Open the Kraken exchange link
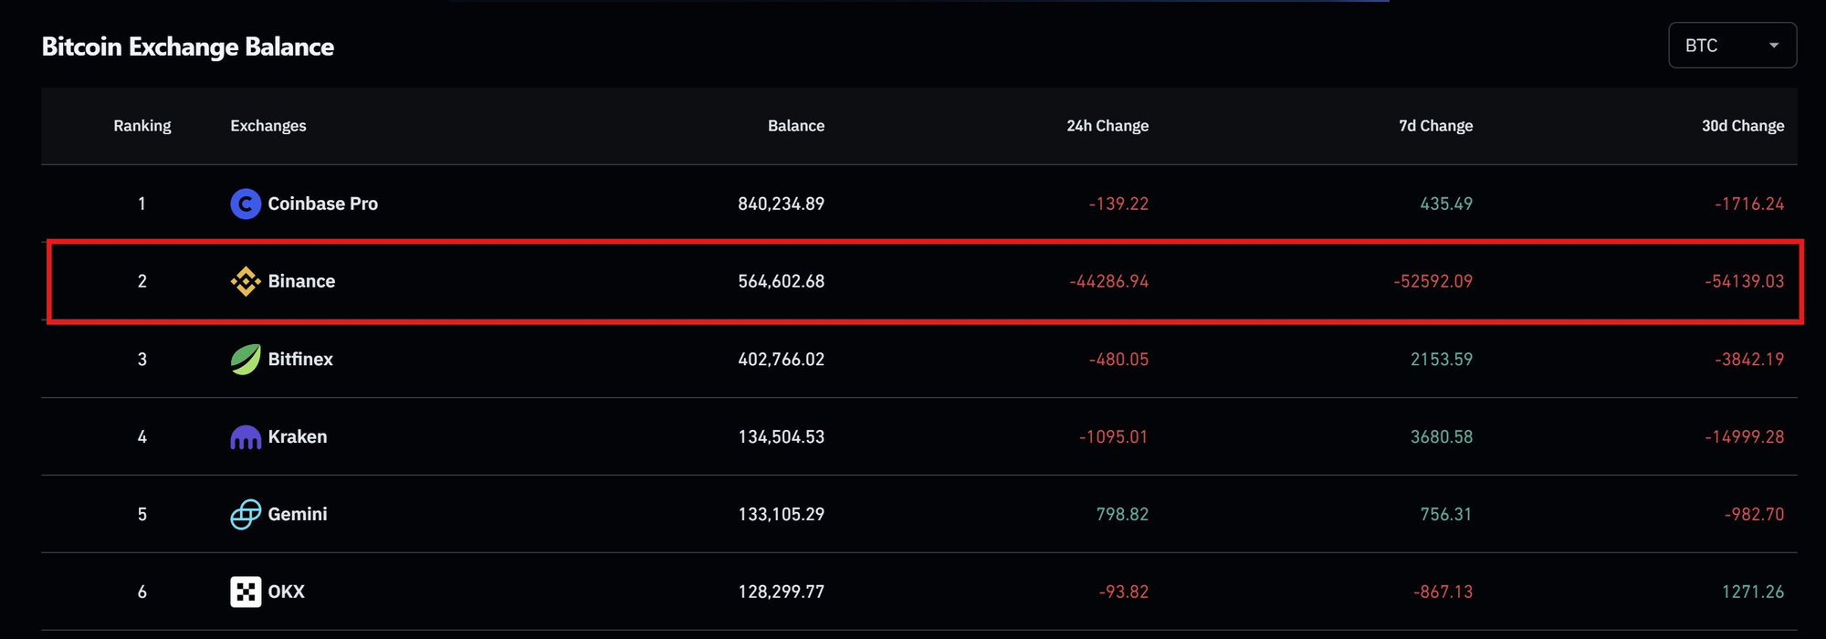The width and height of the screenshot is (1826, 639). point(298,436)
